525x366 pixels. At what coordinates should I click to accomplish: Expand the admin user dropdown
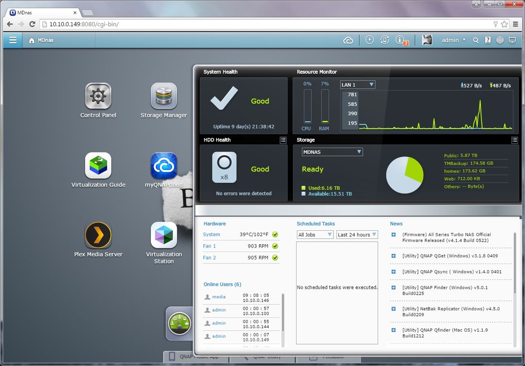pos(454,40)
